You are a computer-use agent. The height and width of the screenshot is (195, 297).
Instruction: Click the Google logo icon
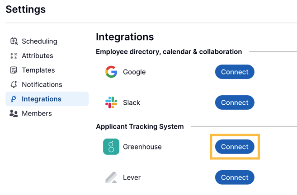point(111,72)
